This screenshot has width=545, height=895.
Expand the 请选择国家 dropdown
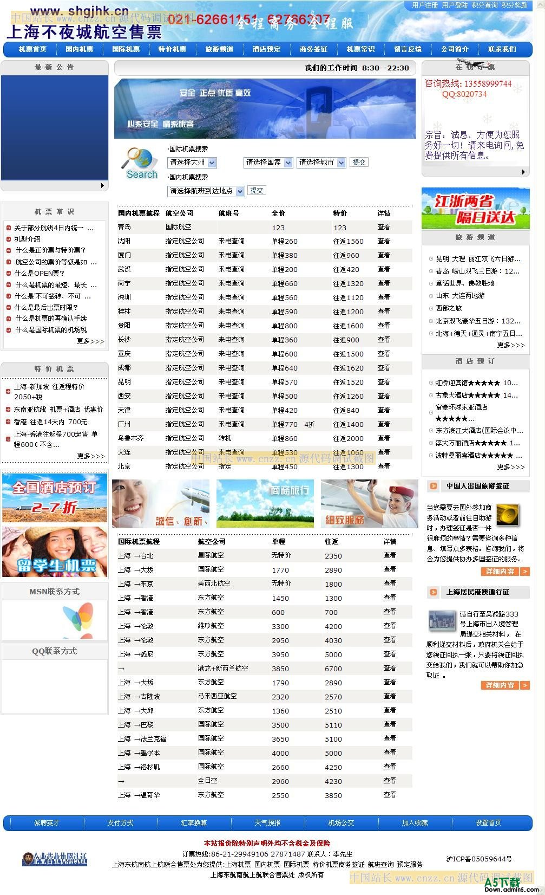tap(268, 163)
